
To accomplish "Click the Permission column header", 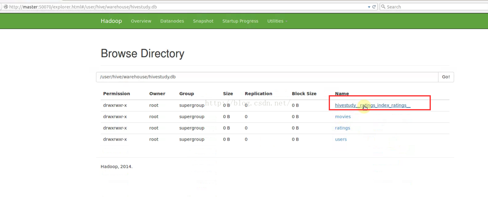I will click(116, 94).
